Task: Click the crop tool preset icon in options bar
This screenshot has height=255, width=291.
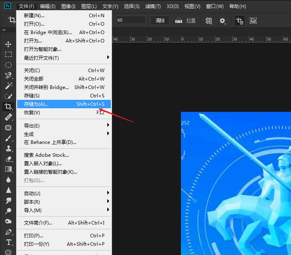Action: point(12,20)
